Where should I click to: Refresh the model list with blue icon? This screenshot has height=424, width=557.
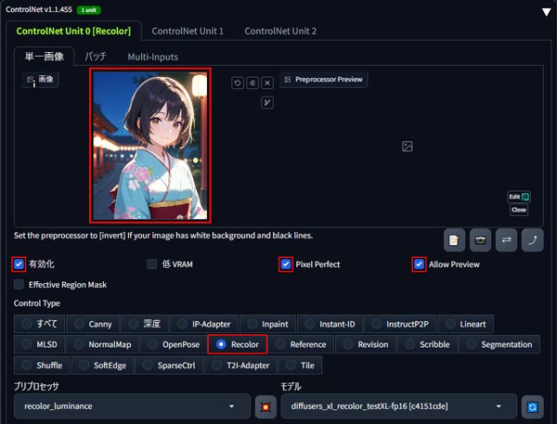[532, 406]
